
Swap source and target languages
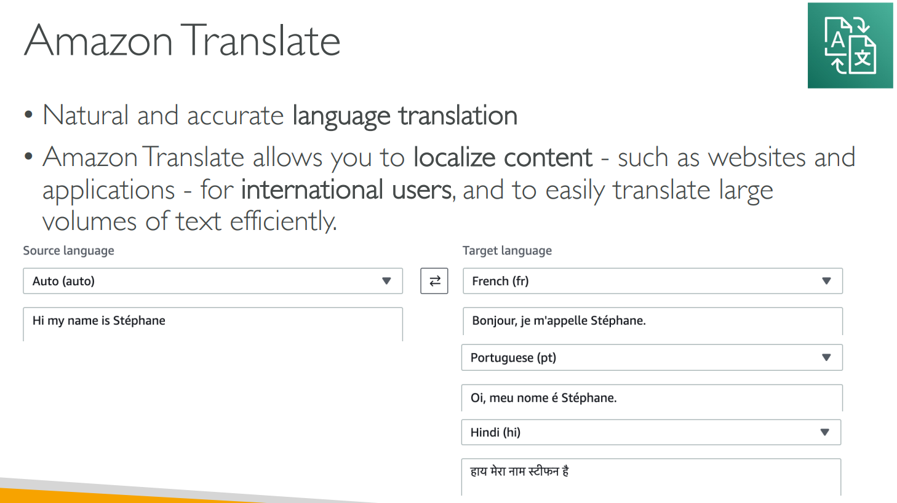tap(434, 281)
